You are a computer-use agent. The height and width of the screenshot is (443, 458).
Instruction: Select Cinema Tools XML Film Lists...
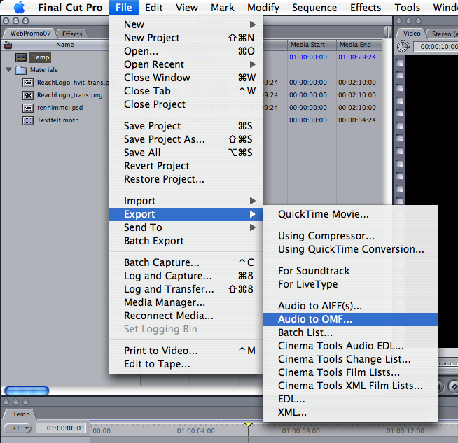(351, 386)
